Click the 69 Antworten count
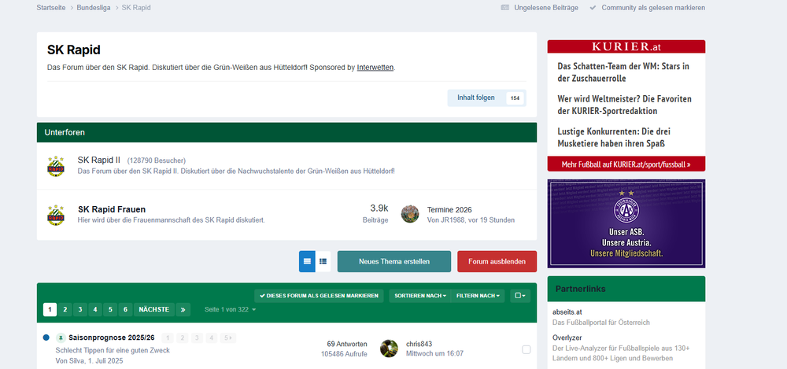The image size is (787, 369). pyautogui.click(x=347, y=344)
